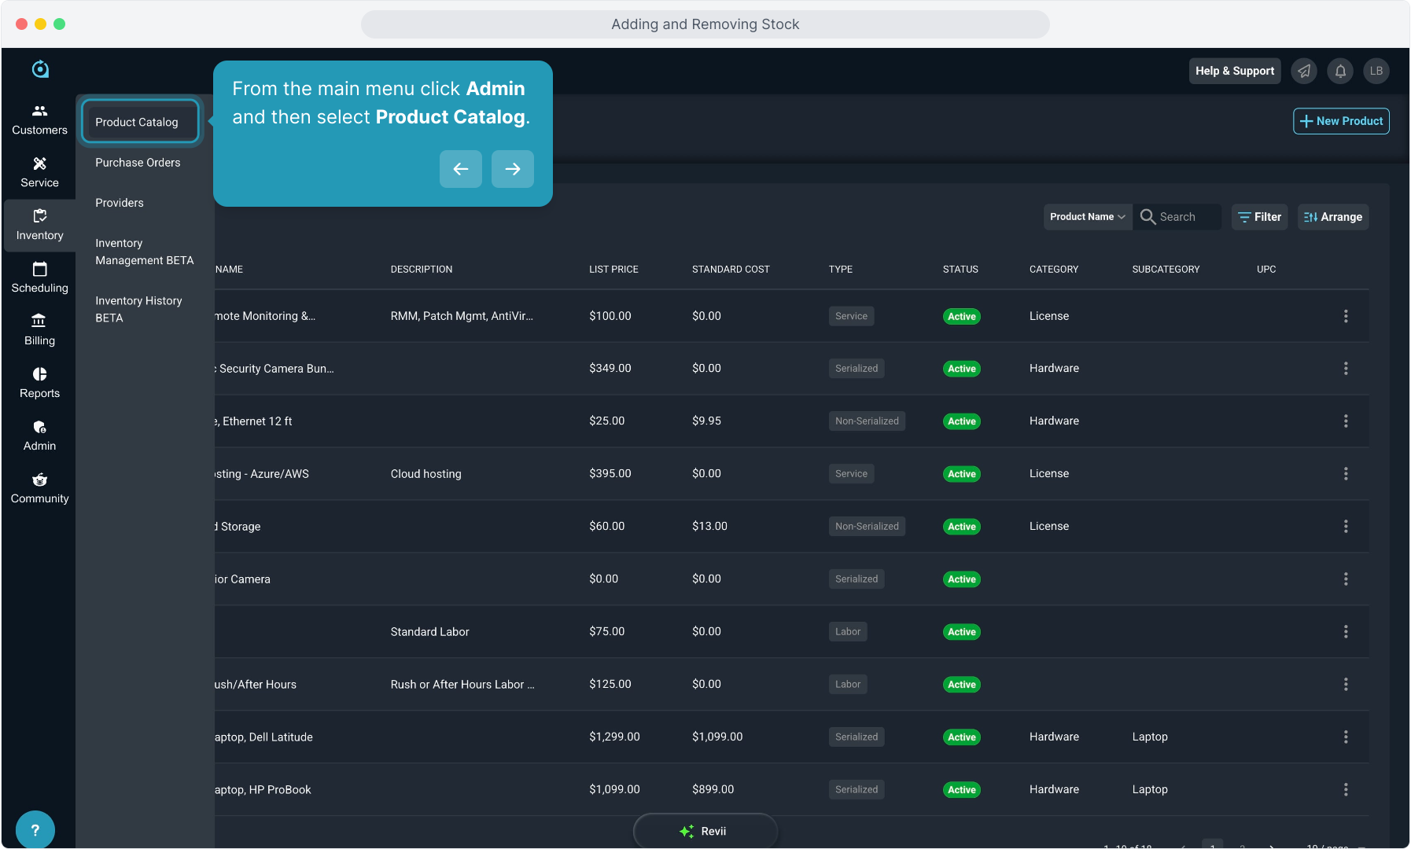Open the Billing section

pyautogui.click(x=39, y=330)
